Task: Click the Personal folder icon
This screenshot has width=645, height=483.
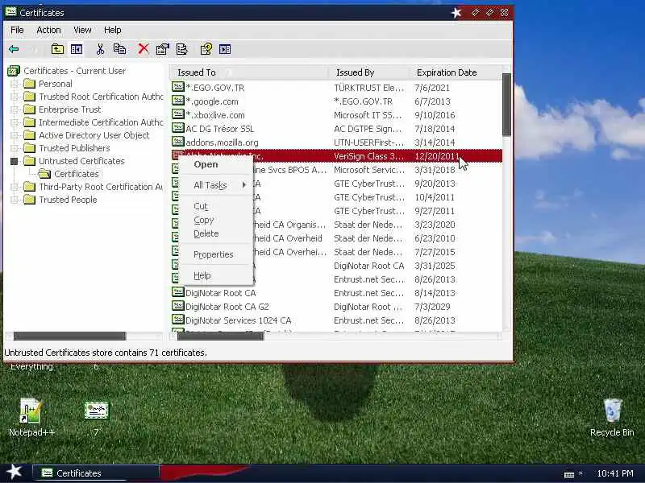Action: click(29, 84)
